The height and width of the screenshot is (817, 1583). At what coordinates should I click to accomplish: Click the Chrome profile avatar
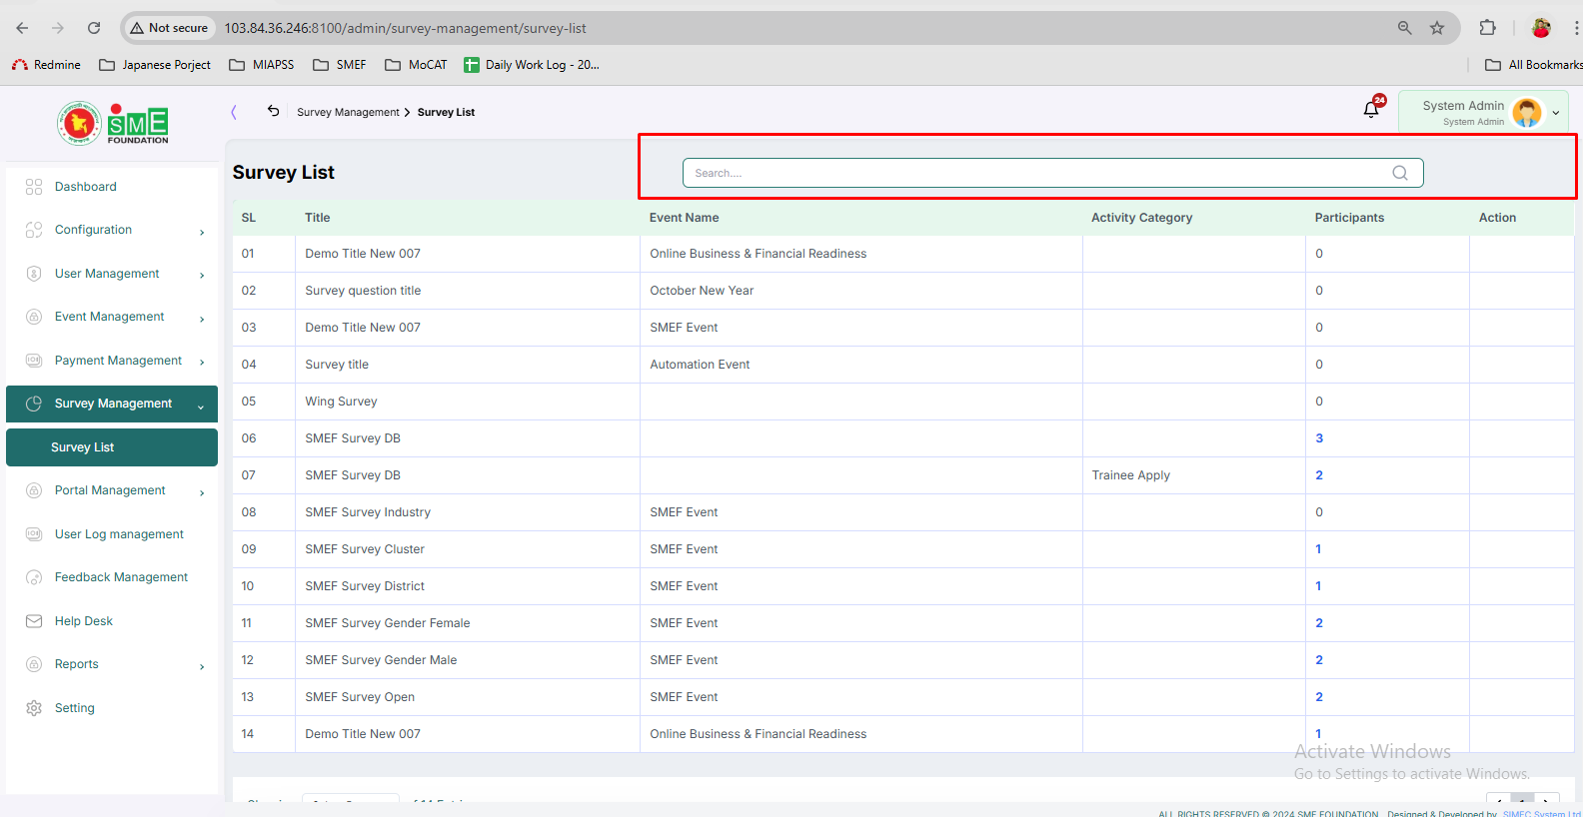click(1541, 28)
